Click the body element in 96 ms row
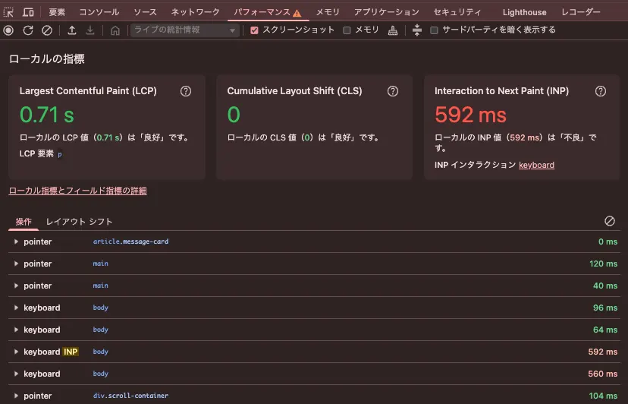Viewport: 628px width, 404px height. (101, 308)
